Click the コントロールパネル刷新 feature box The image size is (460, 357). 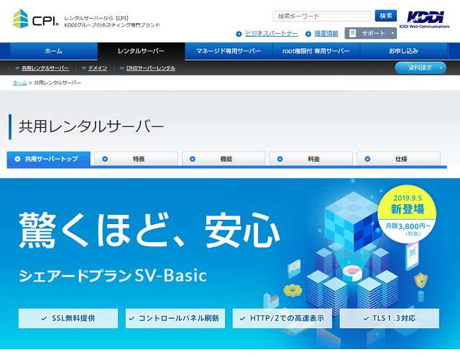coord(175,318)
